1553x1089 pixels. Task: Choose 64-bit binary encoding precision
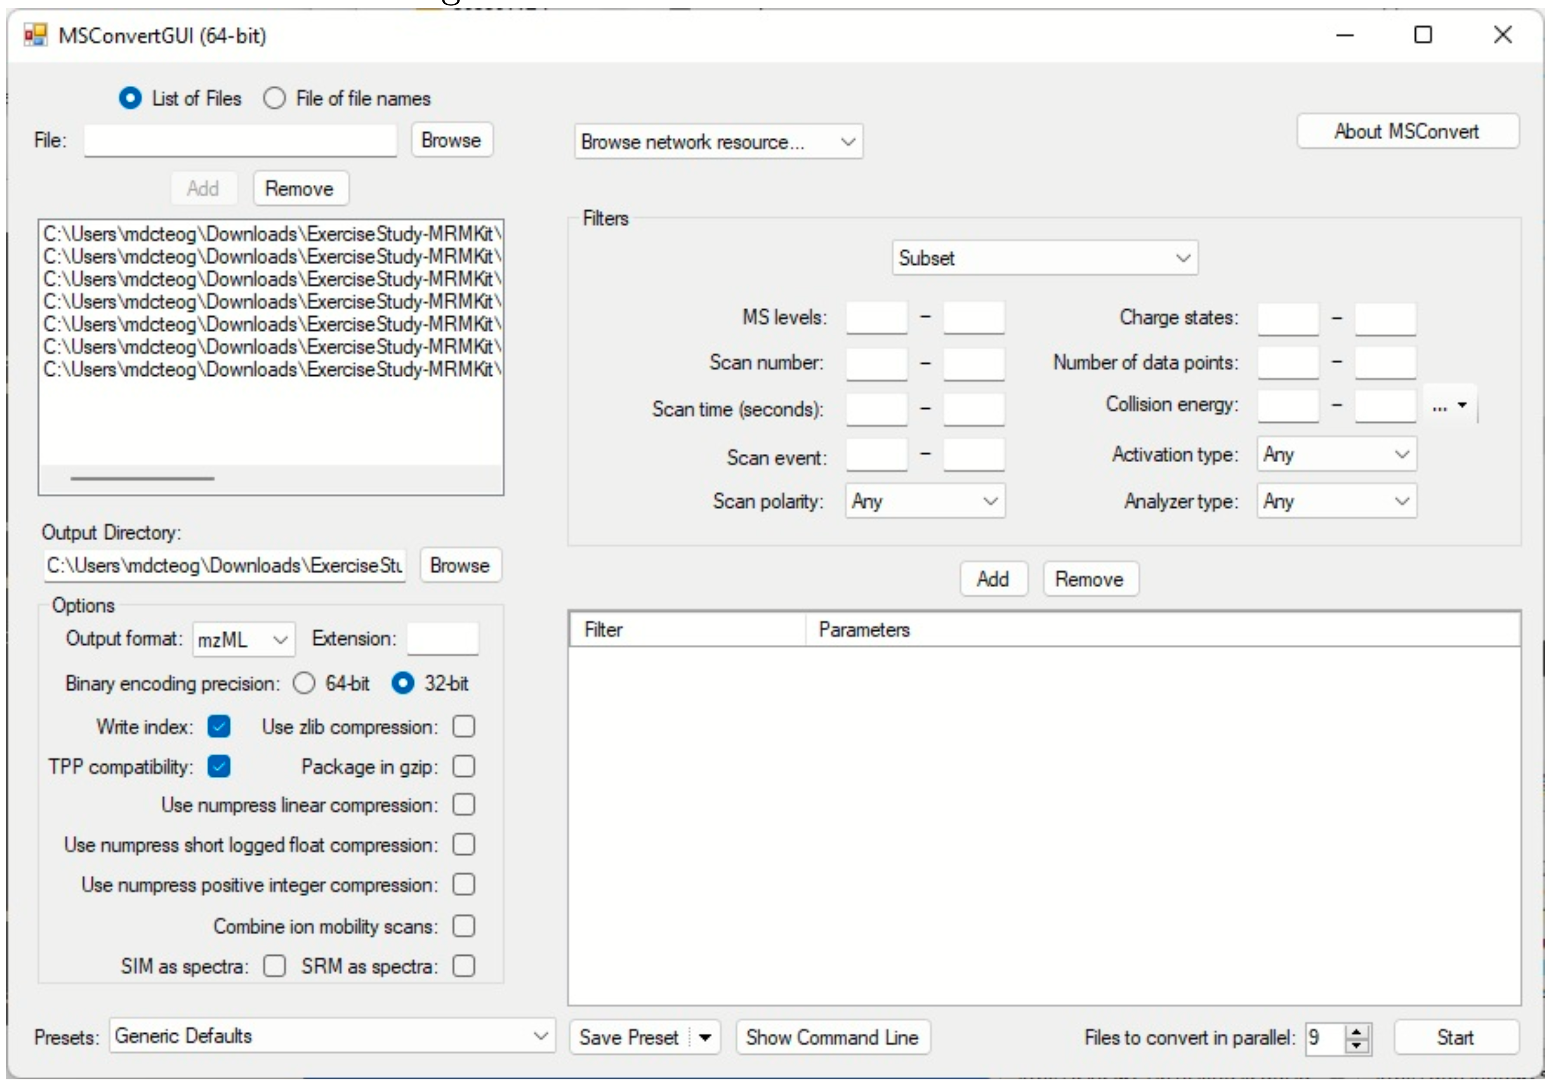point(305,683)
